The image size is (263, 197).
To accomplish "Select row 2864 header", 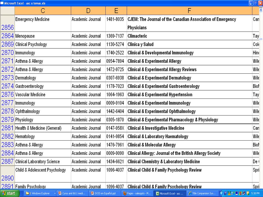I will coord(8,36).
